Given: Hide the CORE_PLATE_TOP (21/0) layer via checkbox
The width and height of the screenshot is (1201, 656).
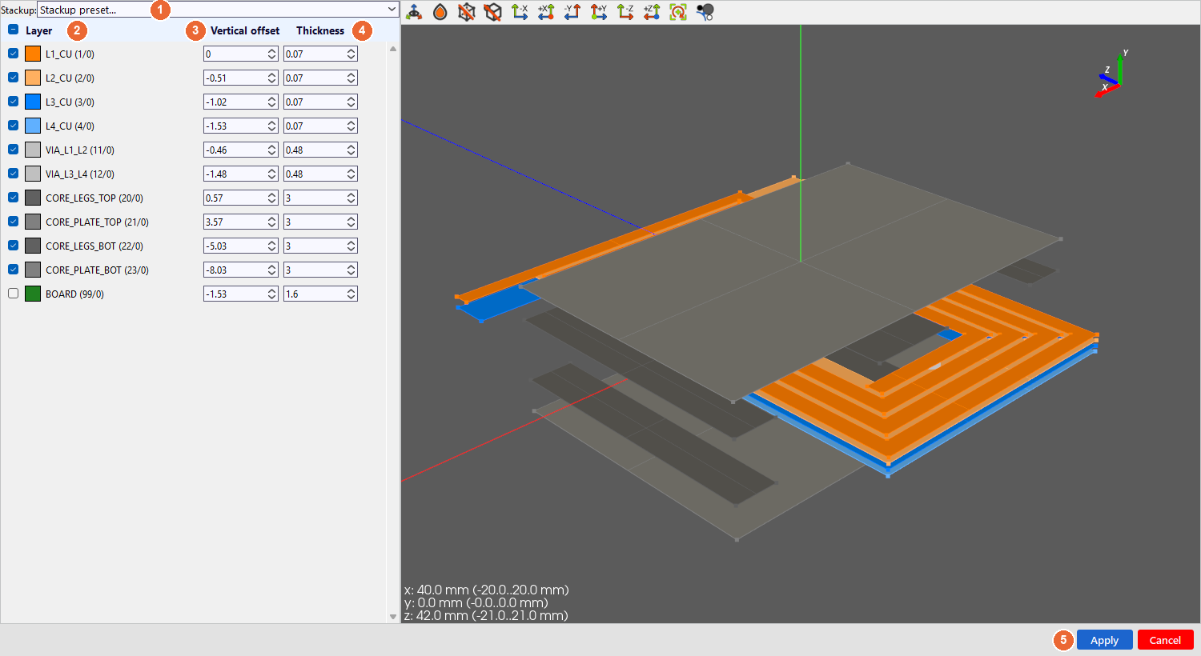Looking at the screenshot, I should [13, 222].
